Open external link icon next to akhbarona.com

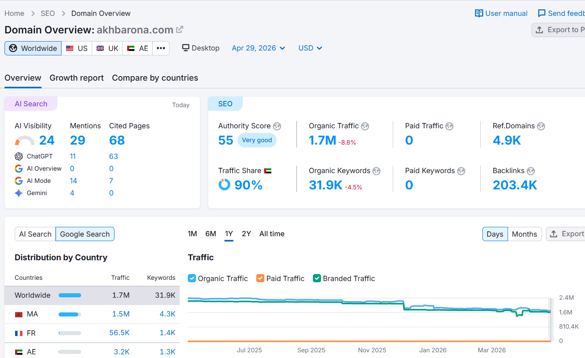click(x=180, y=30)
